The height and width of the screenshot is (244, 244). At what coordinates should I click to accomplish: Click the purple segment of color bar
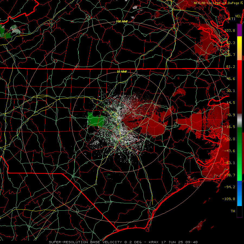tap(239, 30)
